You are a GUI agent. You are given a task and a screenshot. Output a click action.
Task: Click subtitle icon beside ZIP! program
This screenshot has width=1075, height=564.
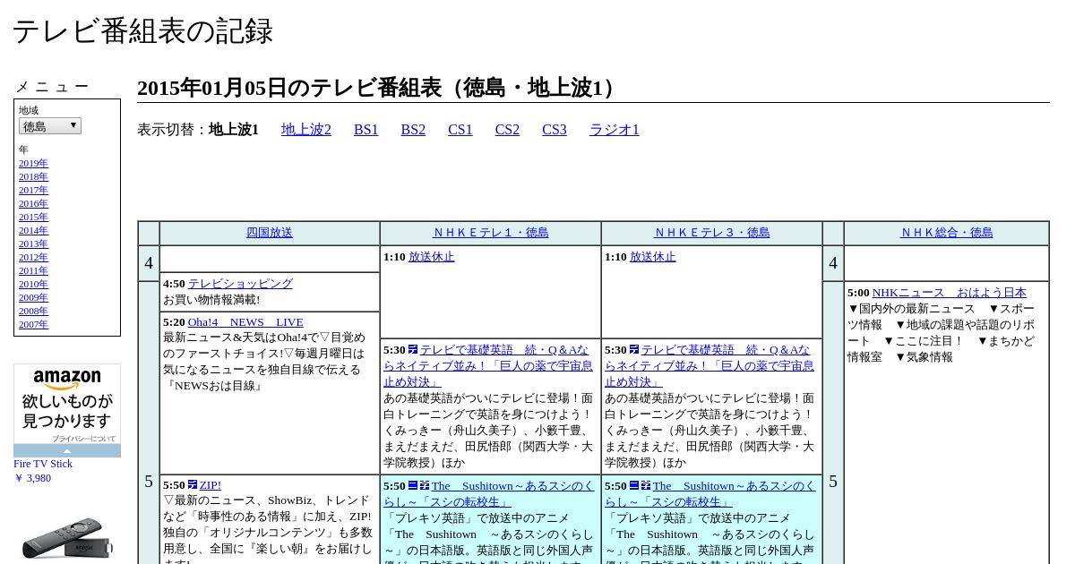(x=193, y=484)
